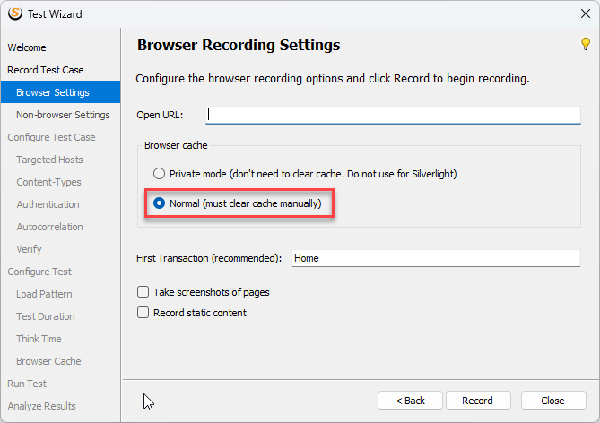Select Record Test Case in sidebar
600x423 pixels.
(x=46, y=70)
